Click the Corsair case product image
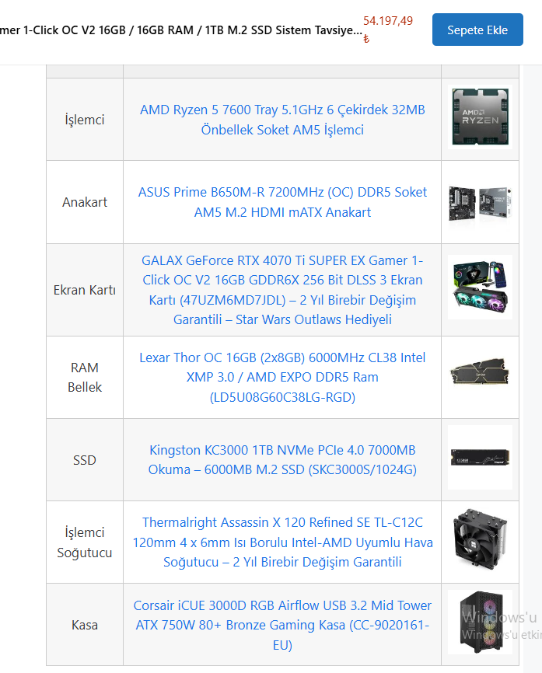542x673 pixels. [x=480, y=622]
